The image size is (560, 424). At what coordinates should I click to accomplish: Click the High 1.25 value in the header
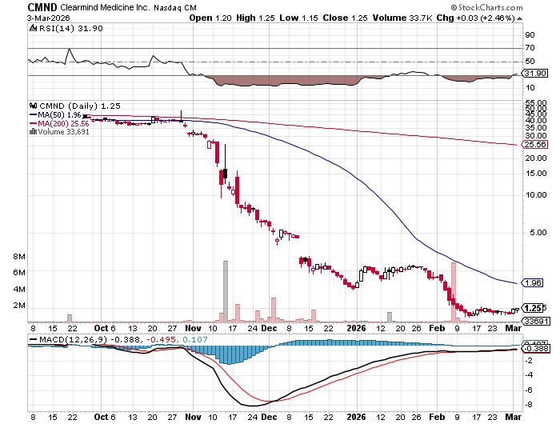click(x=255, y=18)
